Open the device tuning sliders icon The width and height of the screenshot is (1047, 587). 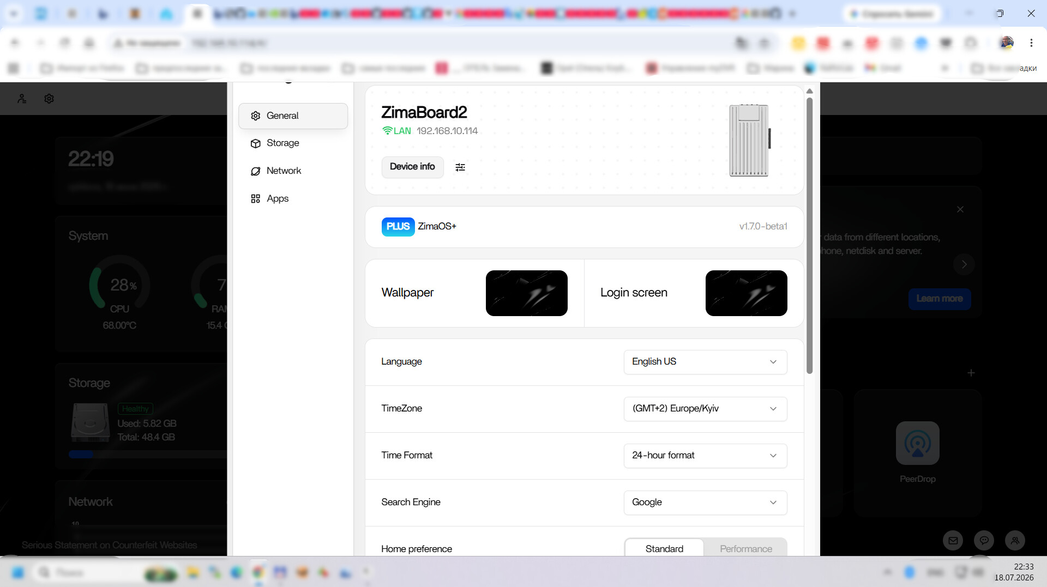460,167
